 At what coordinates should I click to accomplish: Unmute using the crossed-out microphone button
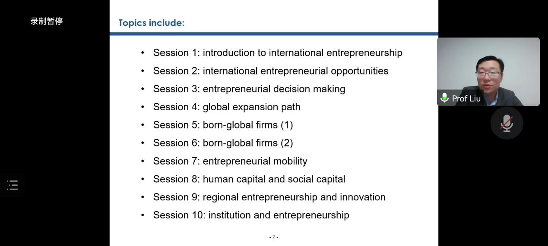[x=507, y=123]
